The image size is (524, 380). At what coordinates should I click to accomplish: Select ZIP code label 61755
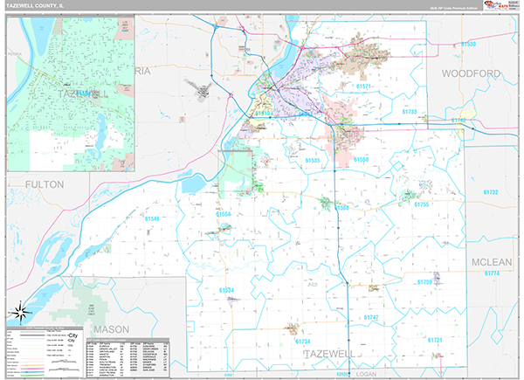pos(422,204)
